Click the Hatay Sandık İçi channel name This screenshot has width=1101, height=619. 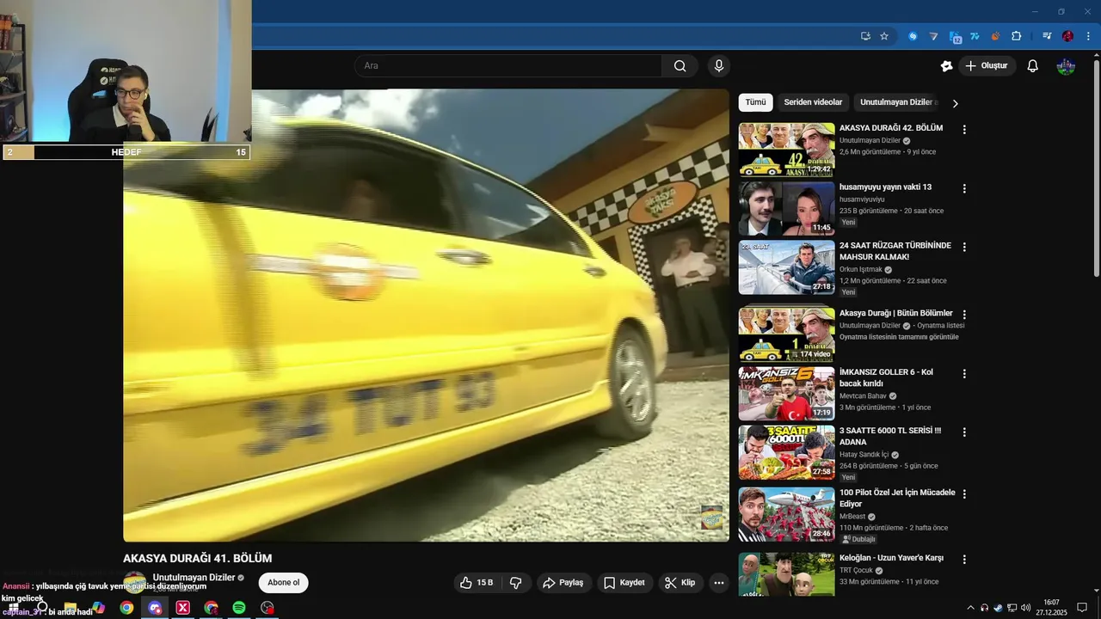(864, 455)
